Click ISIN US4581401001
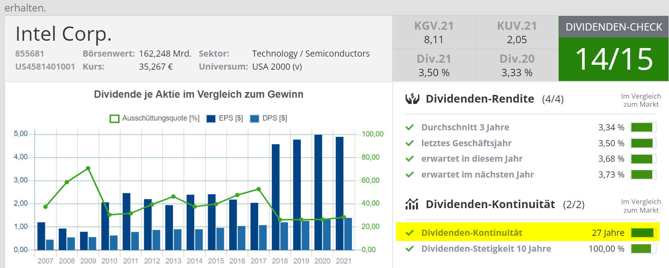The width and height of the screenshot is (669, 268). pos(45,67)
